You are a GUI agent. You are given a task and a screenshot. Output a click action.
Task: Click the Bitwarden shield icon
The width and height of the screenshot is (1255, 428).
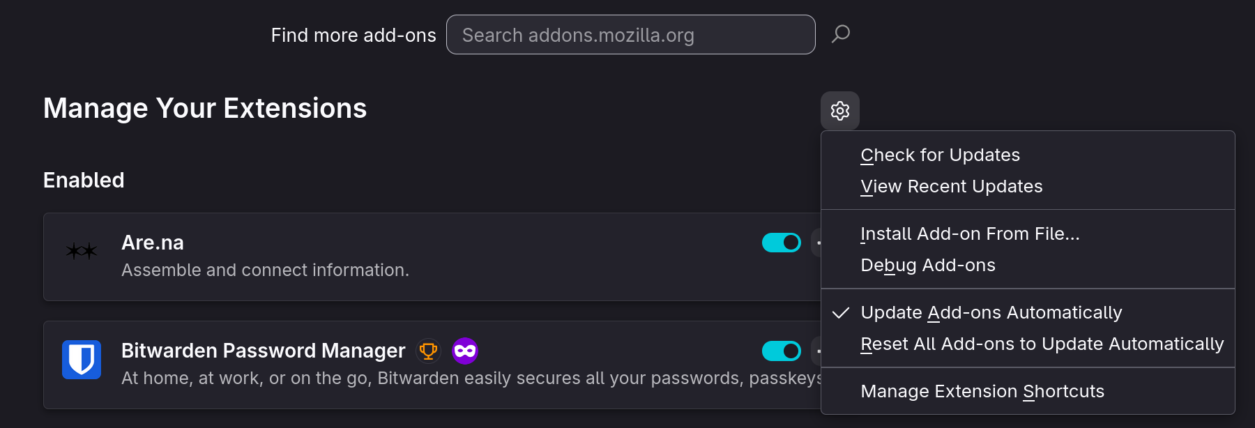point(82,360)
